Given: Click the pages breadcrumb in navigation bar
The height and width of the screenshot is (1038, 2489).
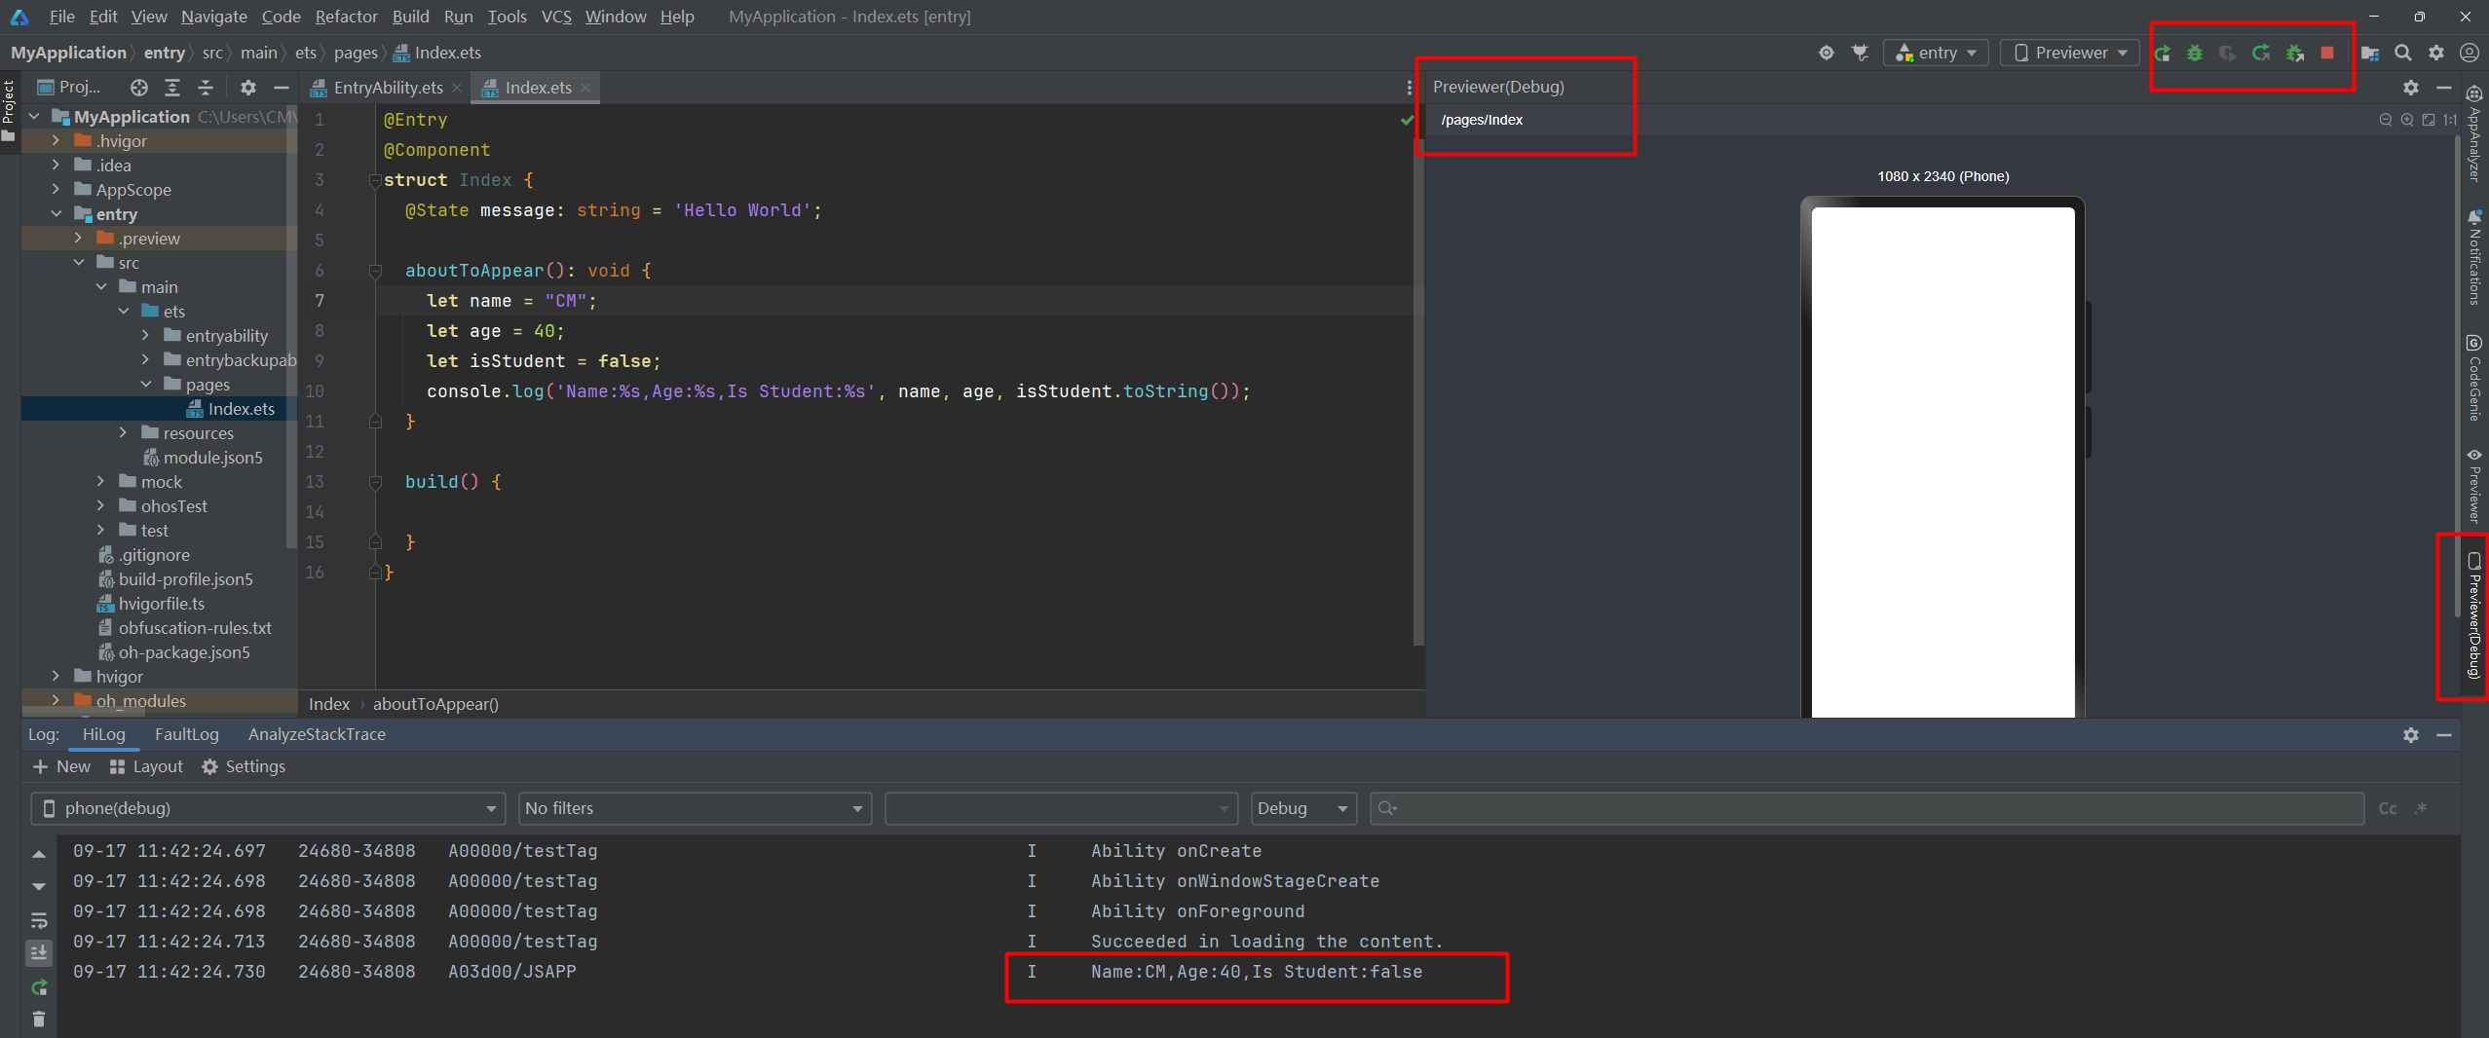Looking at the screenshot, I should 356,54.
